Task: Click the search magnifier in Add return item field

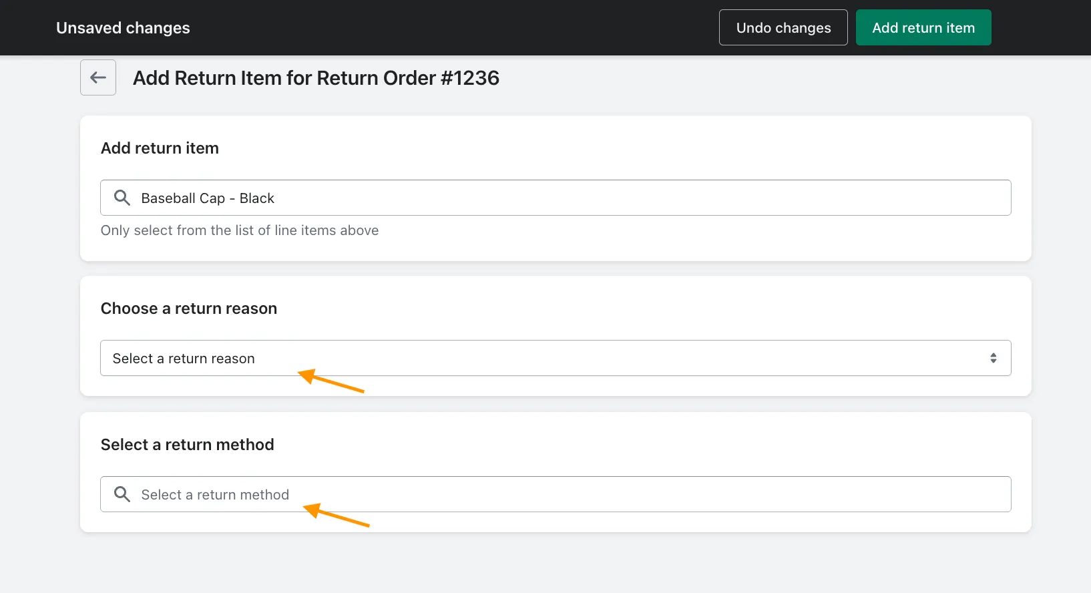Action: click(122, 198)
